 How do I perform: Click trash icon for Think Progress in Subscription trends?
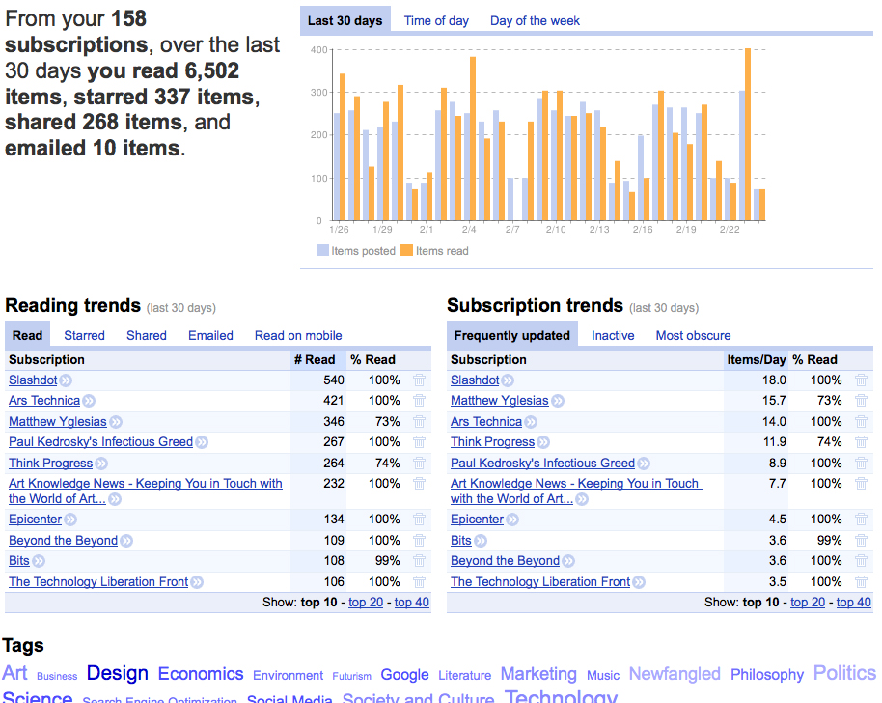tap(861, 442)
